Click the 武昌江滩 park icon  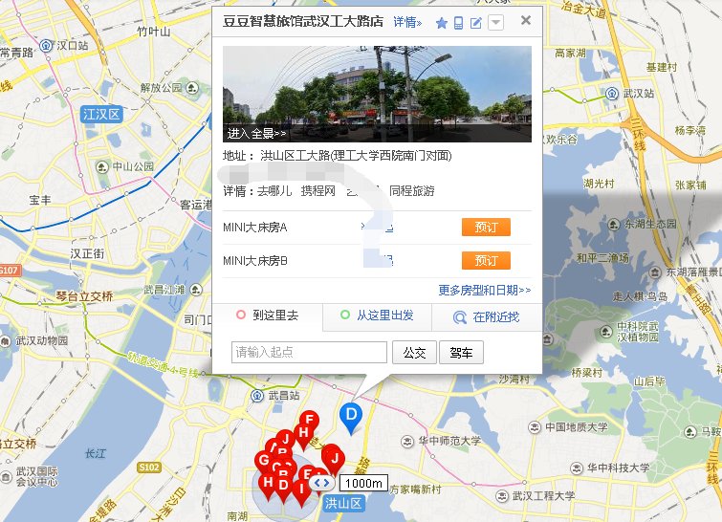tap(196, 290)
